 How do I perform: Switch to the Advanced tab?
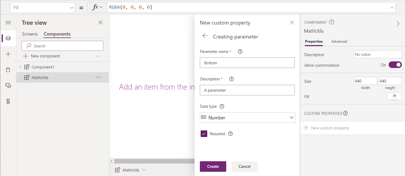[339, 41]
